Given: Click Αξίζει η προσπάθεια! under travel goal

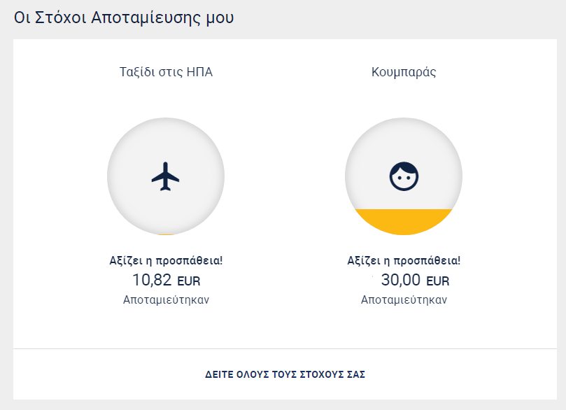Looking at the screenshot, I should [166, 260].
